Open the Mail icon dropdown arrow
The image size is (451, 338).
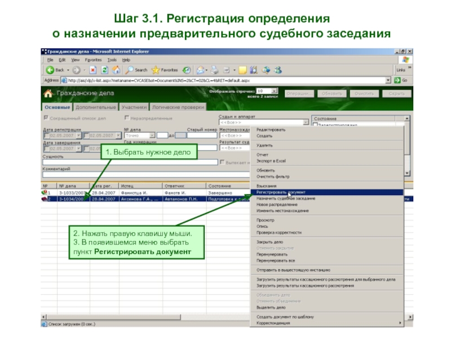[x=206, y=70]
